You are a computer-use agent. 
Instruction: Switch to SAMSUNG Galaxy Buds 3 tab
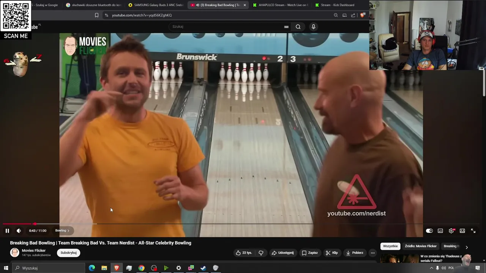click(x=156, y=5)
